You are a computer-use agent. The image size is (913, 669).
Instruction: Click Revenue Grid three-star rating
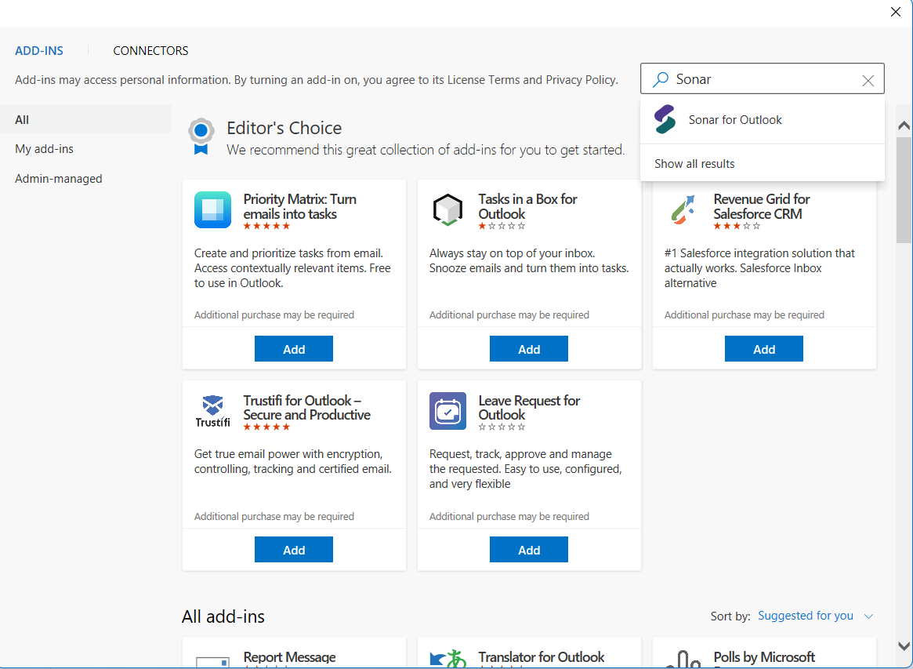[737, 226]
